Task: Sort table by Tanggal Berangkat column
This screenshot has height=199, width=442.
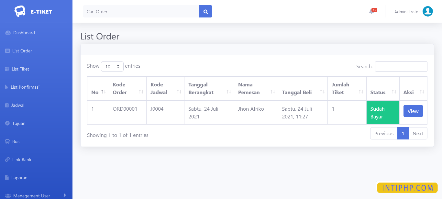Action: click(x=209, y=89)
